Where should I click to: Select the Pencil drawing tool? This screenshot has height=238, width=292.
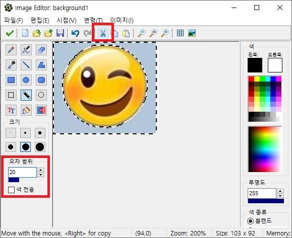[x=11, y=50]
